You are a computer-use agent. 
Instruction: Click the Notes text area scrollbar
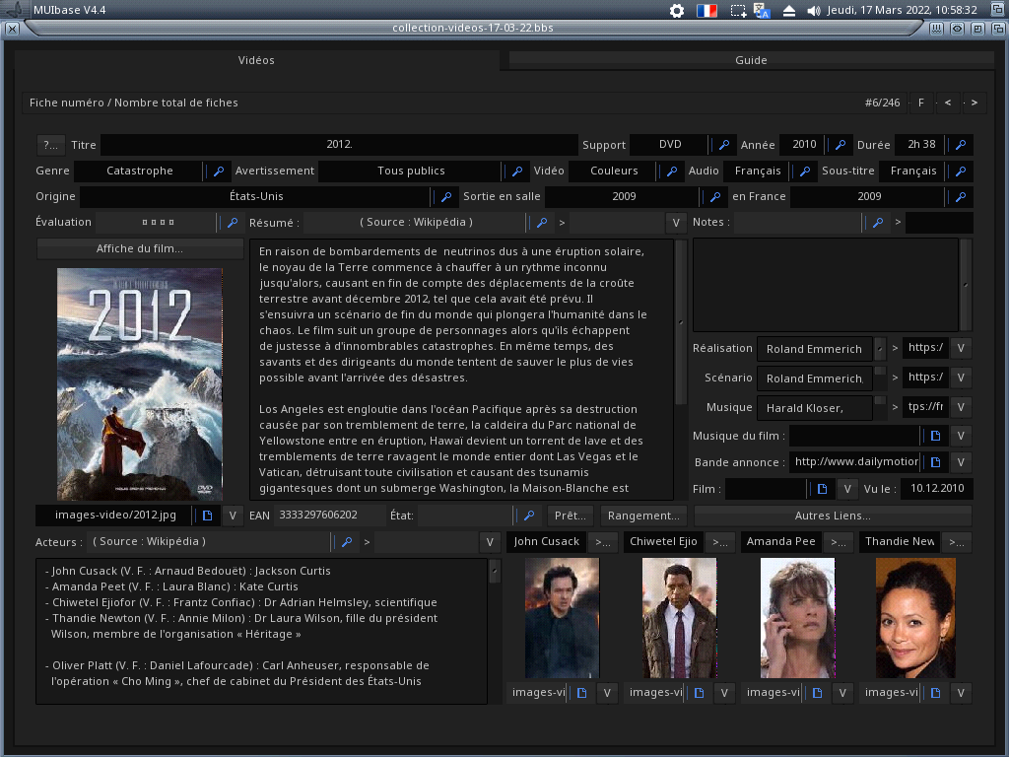point(966,285)
